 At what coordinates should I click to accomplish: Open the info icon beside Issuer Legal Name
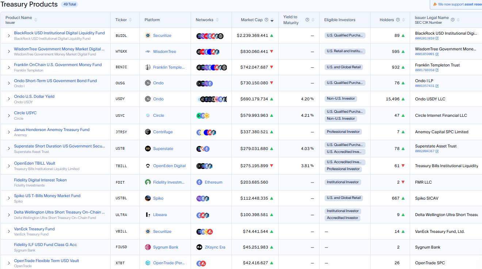453,20
